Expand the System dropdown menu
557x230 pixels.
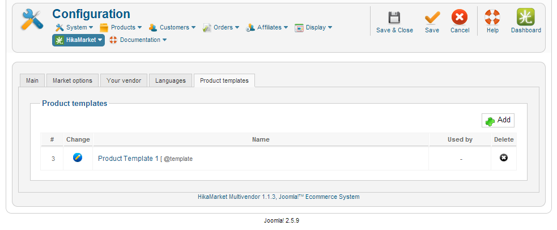coord(74,27)
